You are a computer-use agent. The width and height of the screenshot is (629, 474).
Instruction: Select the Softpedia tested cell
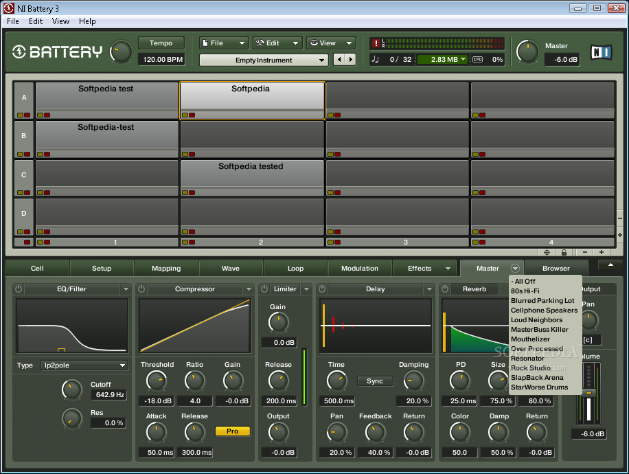pos(252,178)
